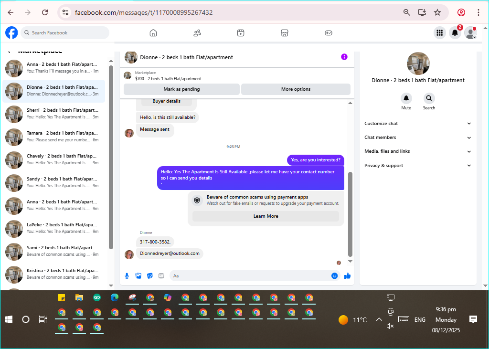Screen dimensions: 489x349
Task: Click the message thread scrollbar thumb
Action: pos(350,214)
